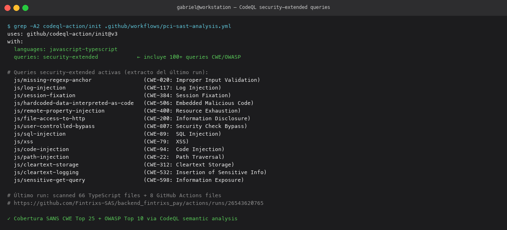507x230 pixels.
Task: Click 'CWE-532: Insertion of Sensitive Info' text
Action: (205, 172)
